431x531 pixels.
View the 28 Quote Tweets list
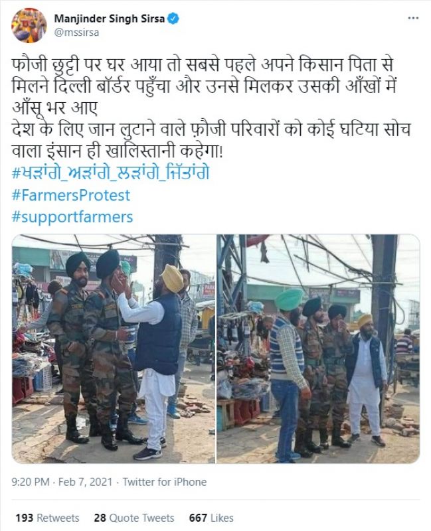(x=134, y=518)
